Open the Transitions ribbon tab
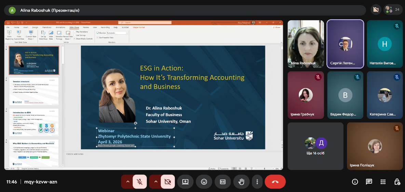This screenshot has height=192, width=405. click(x=47, y=27)
